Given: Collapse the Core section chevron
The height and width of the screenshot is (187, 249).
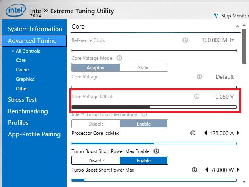Looking at the screenshot, I should pos(237,27).
